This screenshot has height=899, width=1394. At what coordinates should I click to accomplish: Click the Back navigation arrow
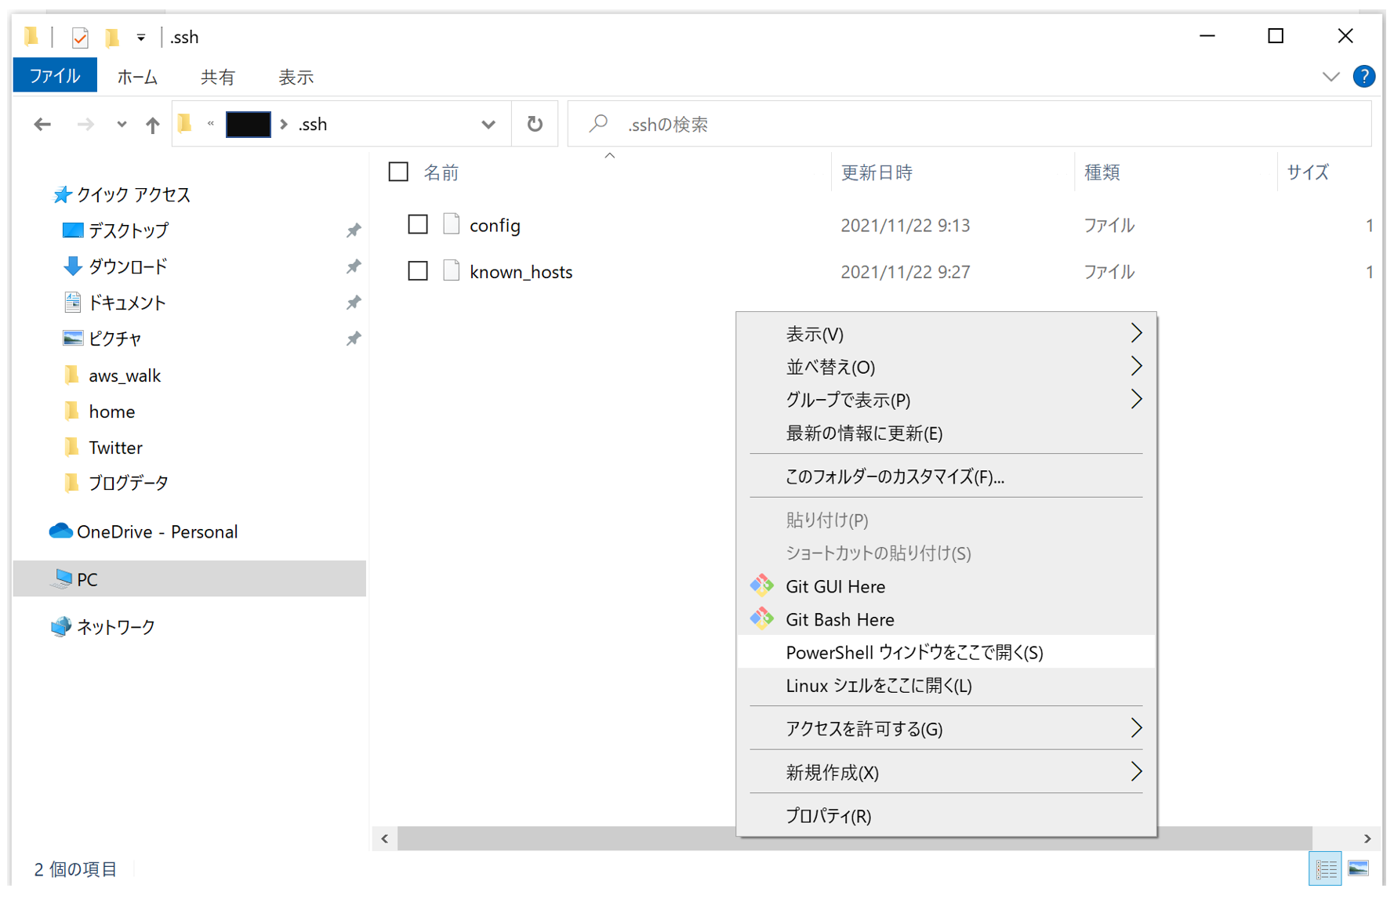[x=42, y=125]
